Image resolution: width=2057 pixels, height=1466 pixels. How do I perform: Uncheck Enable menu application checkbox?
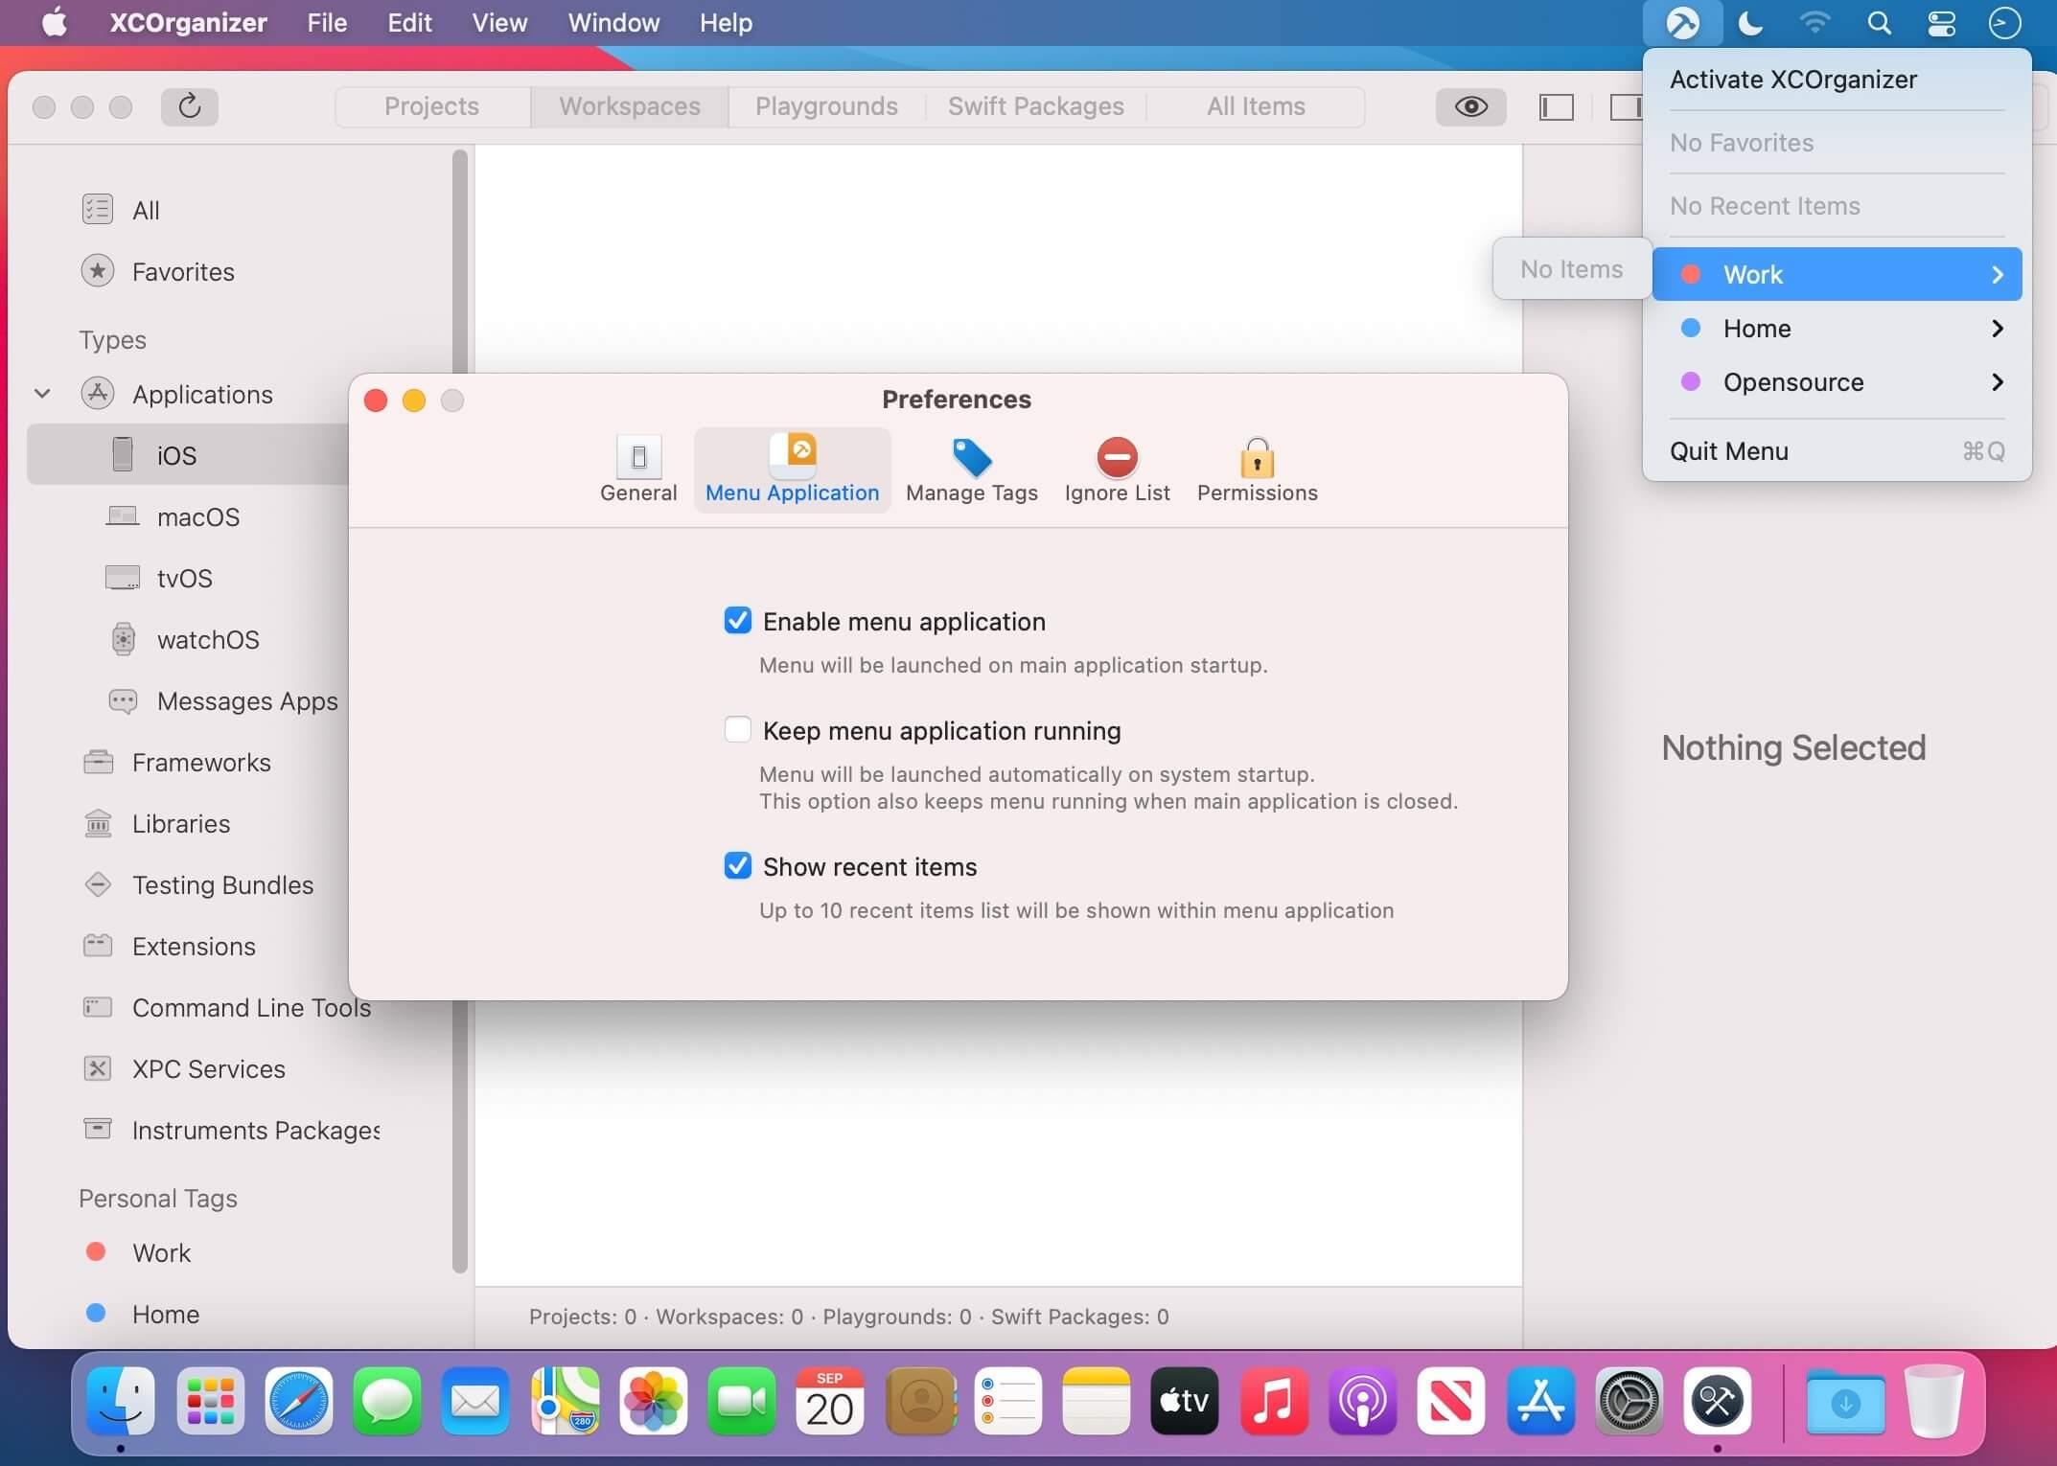[x=737, y=621]
